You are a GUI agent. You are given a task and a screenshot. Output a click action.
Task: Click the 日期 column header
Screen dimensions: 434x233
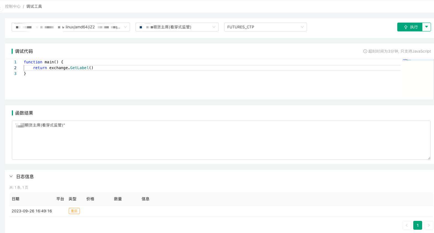pyautogui.click(x=15, y=199)
